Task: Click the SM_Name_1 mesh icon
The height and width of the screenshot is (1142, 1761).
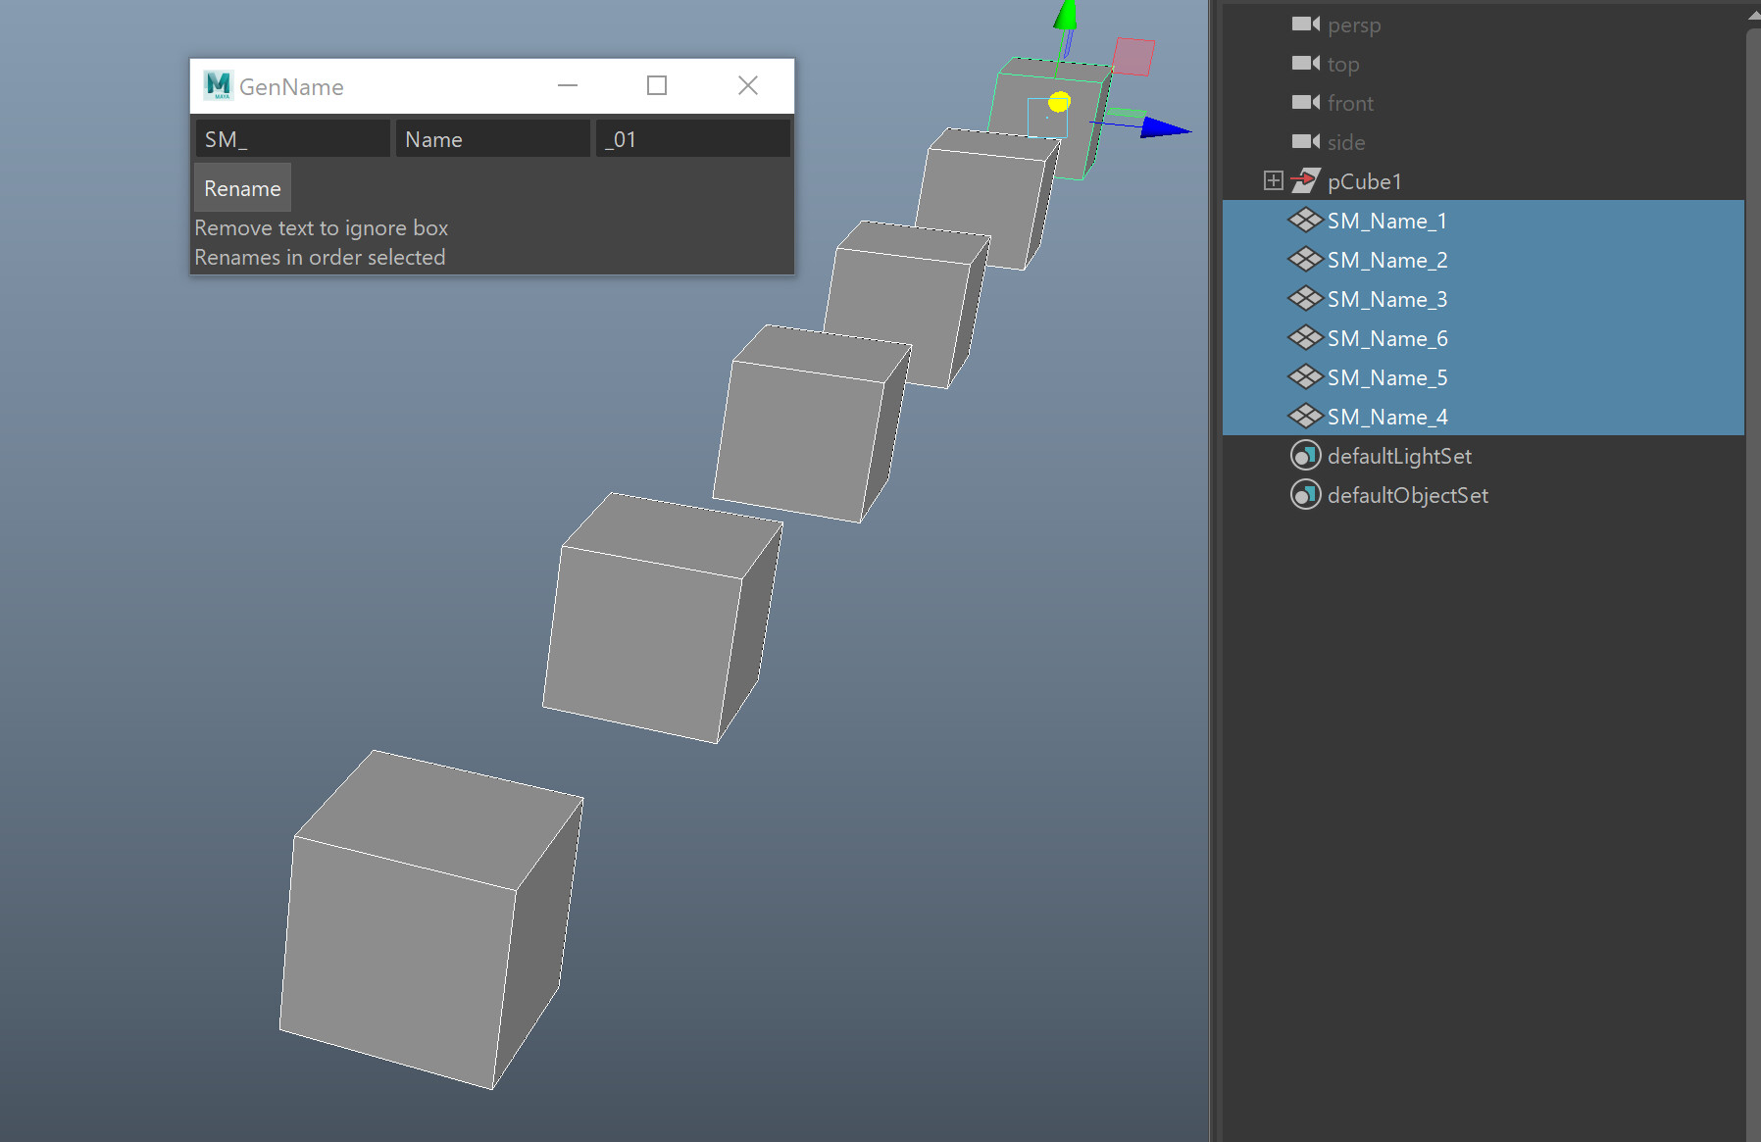Action: click(1305, 220)
